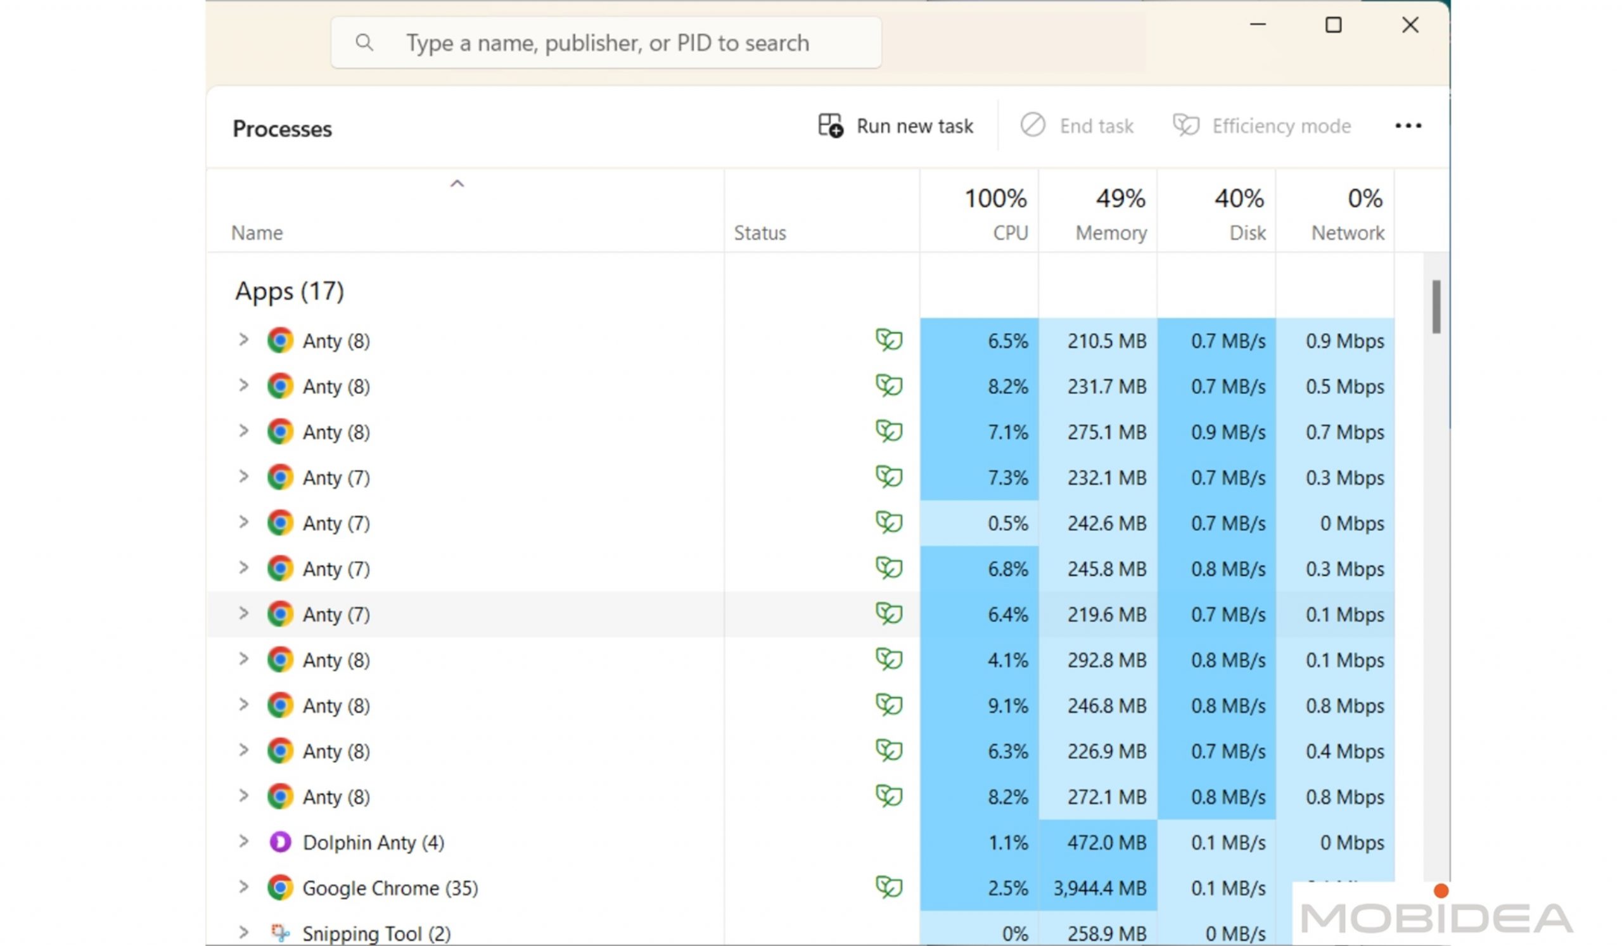The image size is (1622, 946).
Task: Click the Chrome icon of the Anty row using 226.9 MB
Action: (x=280, y=751)
